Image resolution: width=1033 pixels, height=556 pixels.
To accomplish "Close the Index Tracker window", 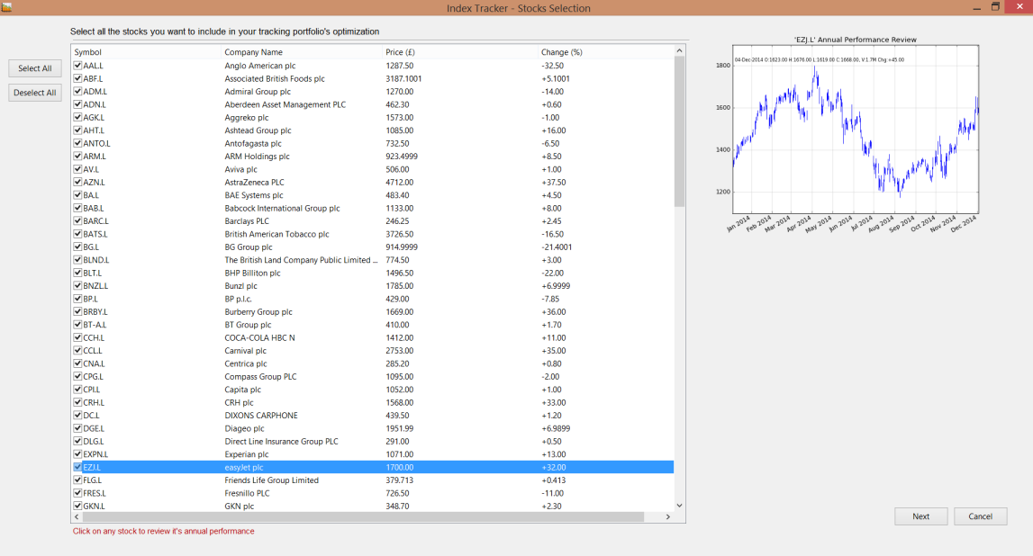I will tap(1019, 7).
